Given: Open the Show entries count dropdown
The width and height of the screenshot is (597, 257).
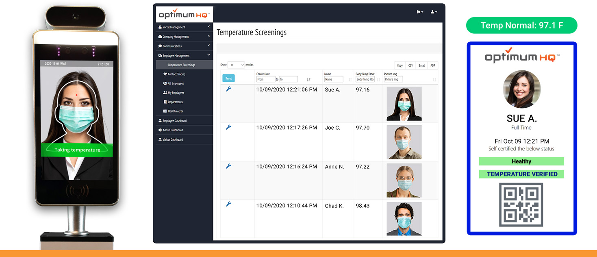Looking at the screenshot, I should pyautogui.click(x=236, y=65).
